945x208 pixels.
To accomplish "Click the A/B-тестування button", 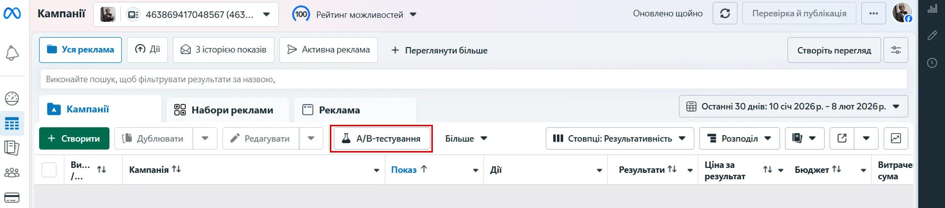I will pyautogui.click(x=381, y=139).
